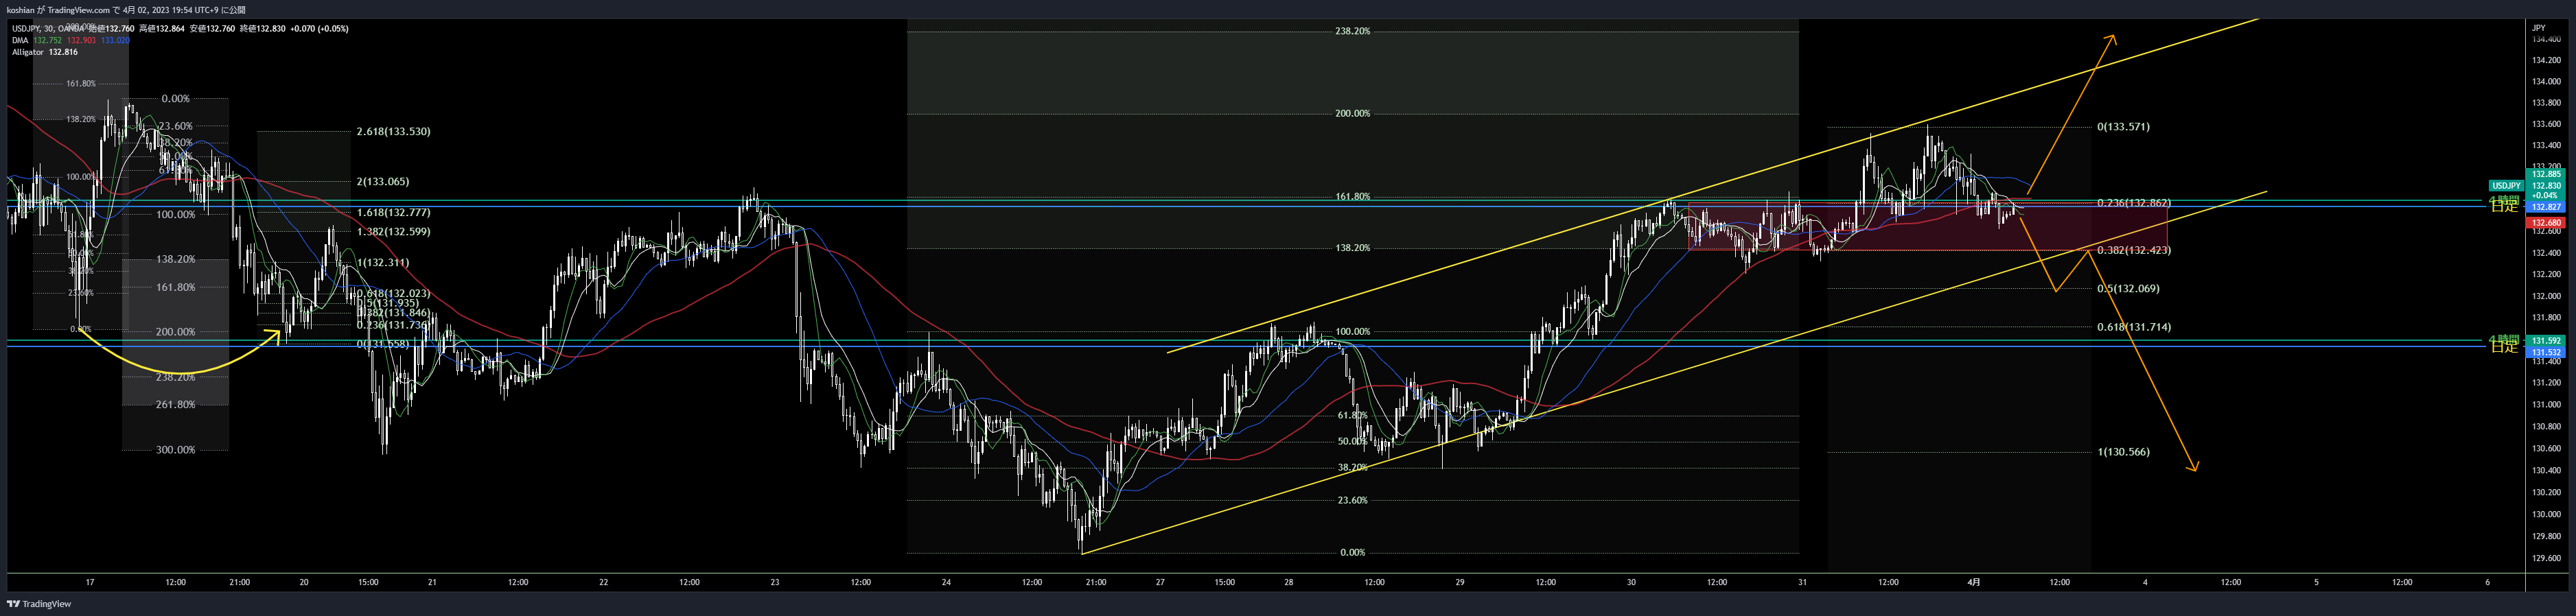
Task: Click the 261.80% extension label
Action: 175,405
